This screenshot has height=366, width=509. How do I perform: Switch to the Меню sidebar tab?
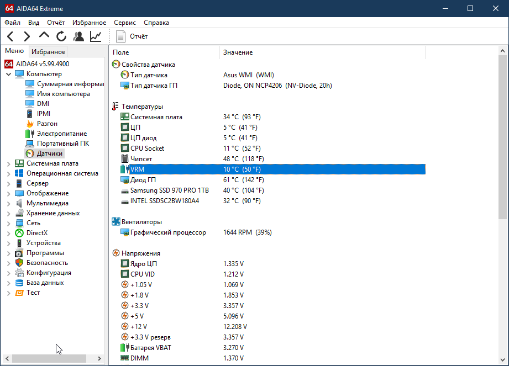coord(14,51)
